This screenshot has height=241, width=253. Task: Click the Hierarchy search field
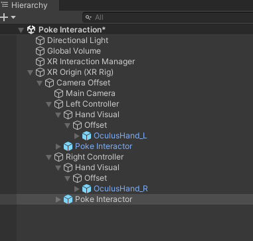coord(168,17)
